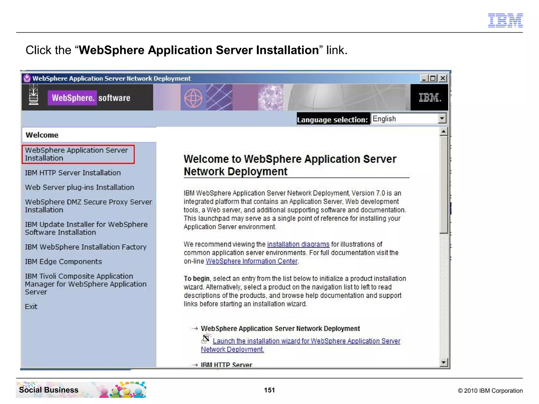
Task: Click the IBM logo in black banner
Action: click(x=430, y=97)
